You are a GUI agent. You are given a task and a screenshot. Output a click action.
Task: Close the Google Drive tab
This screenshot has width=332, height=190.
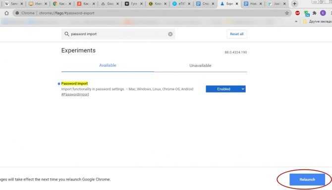click(x=118, y=4)
